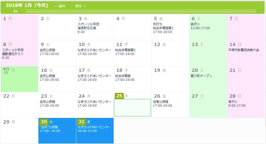
Task: Select the highlighted day 25 badge
Action: point(119,96)
